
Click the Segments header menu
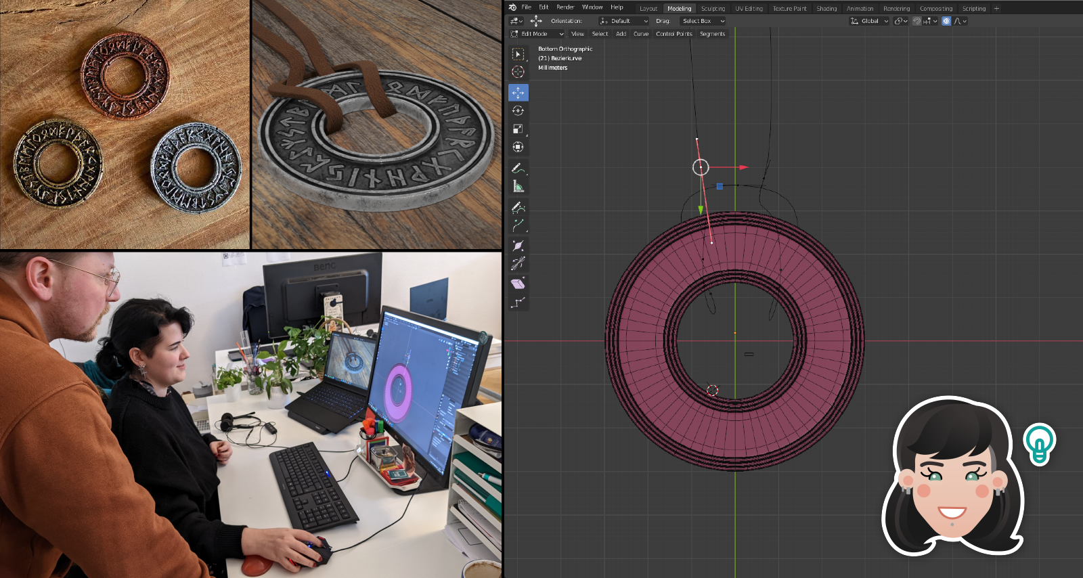(712, 34)
